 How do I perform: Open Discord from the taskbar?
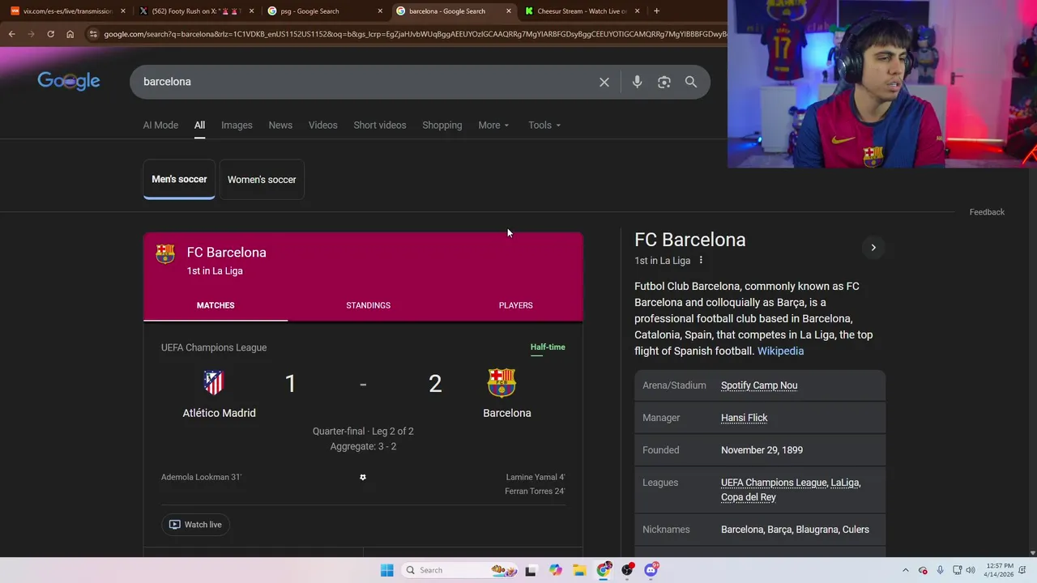(651, 570)
